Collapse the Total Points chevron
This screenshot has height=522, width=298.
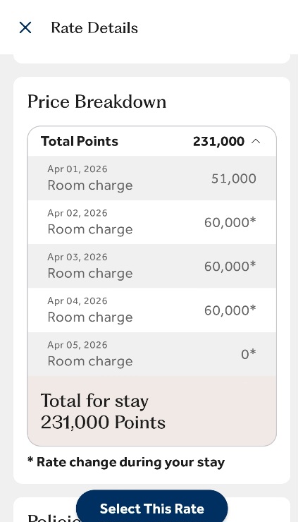click(256, 142)
